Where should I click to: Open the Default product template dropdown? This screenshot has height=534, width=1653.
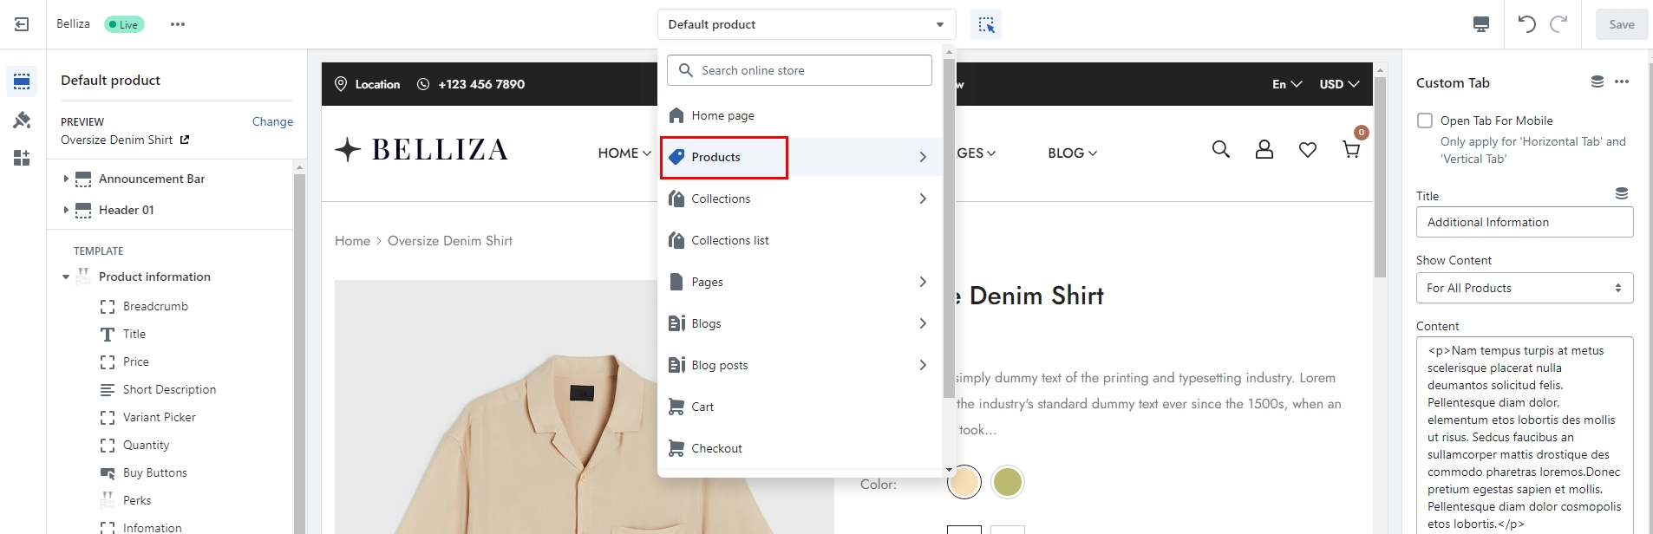tap(806, 24)
